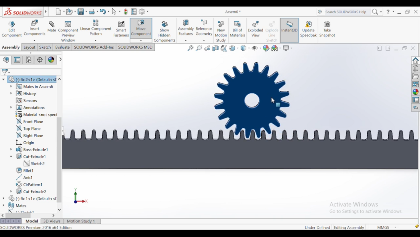This screenshot has width=420, height=237.
Task: Expand the Annotations folder
Action: tap(11, 108)
